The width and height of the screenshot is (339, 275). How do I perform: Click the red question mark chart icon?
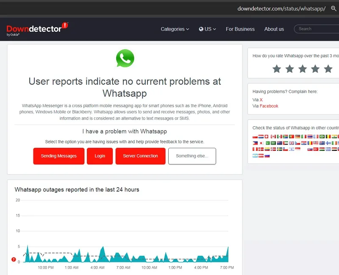(x=14, y=259)
